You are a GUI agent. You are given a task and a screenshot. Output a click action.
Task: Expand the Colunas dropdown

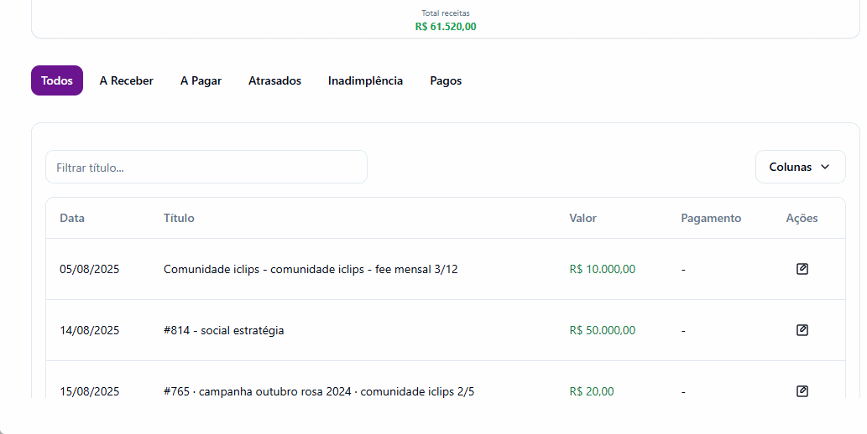coord(800,167)
